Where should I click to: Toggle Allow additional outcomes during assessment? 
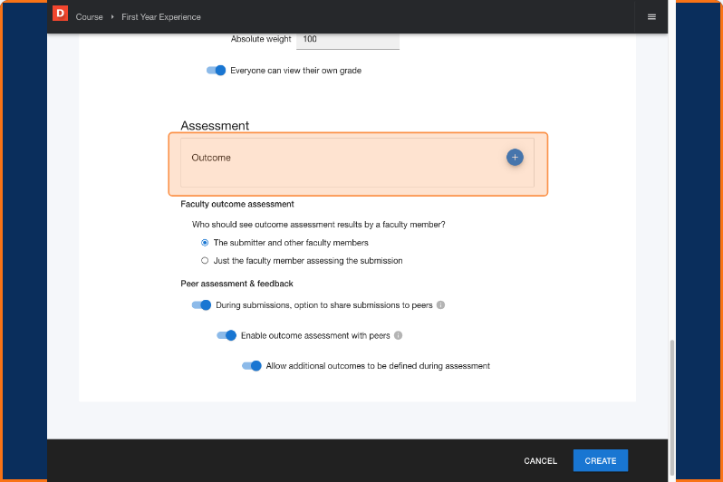(x=252, y=366)
